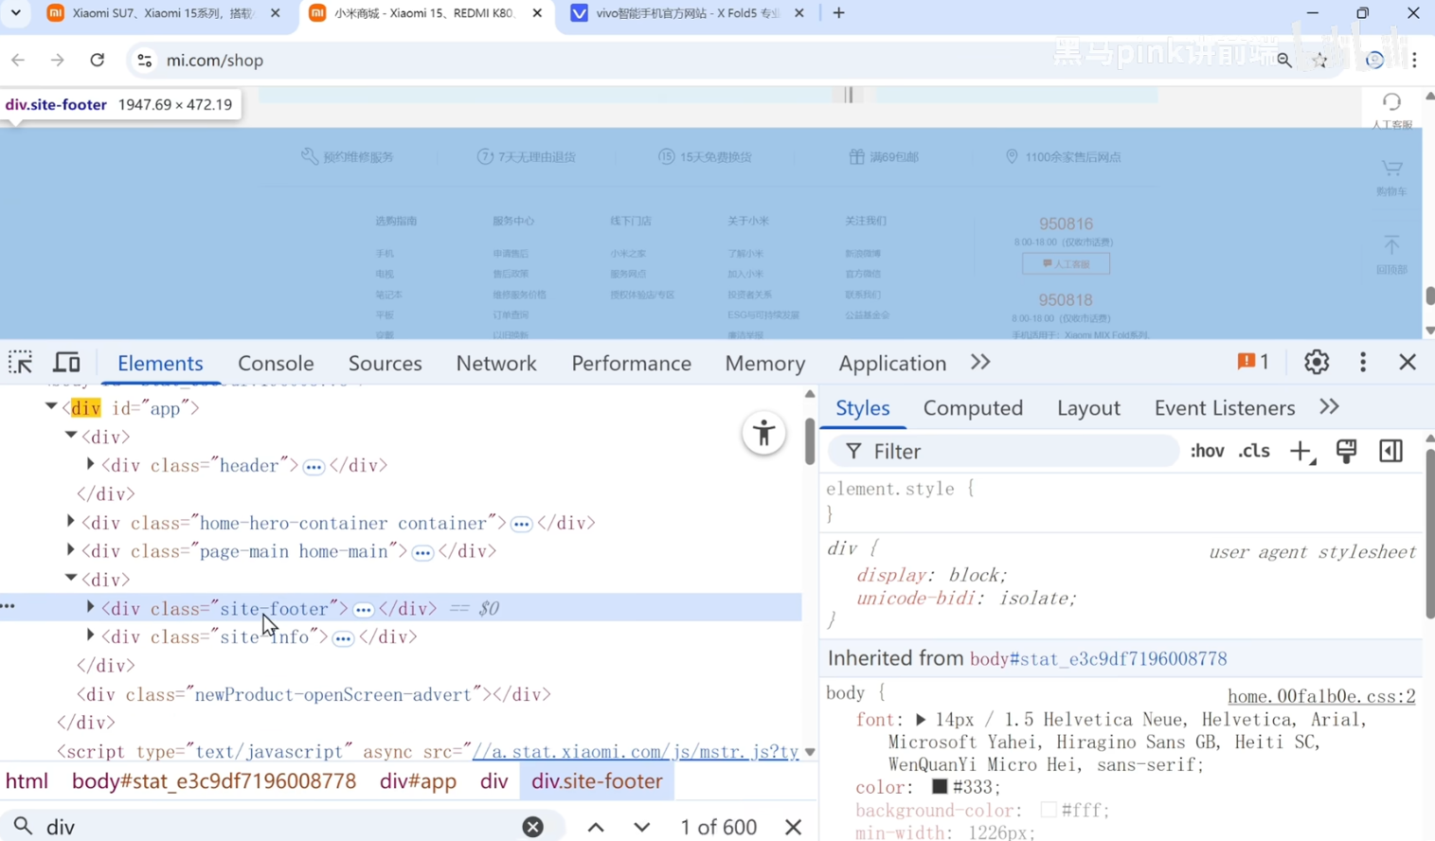Image resolution: width=1435 pixels, height=841 pixels.
Task: Select the Elements tab
Action: (160, 363)
